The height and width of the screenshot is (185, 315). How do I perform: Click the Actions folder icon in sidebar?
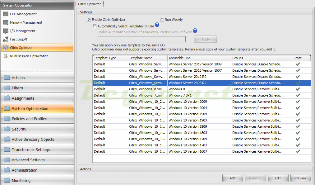pos(7,78)
